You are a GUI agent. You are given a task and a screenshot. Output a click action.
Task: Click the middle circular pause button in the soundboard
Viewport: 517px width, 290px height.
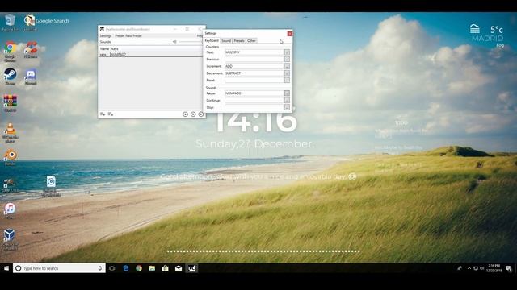point(193,114)
